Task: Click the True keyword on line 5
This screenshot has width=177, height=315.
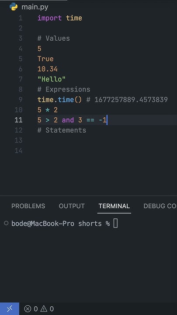Action: [x=45, y=59]
